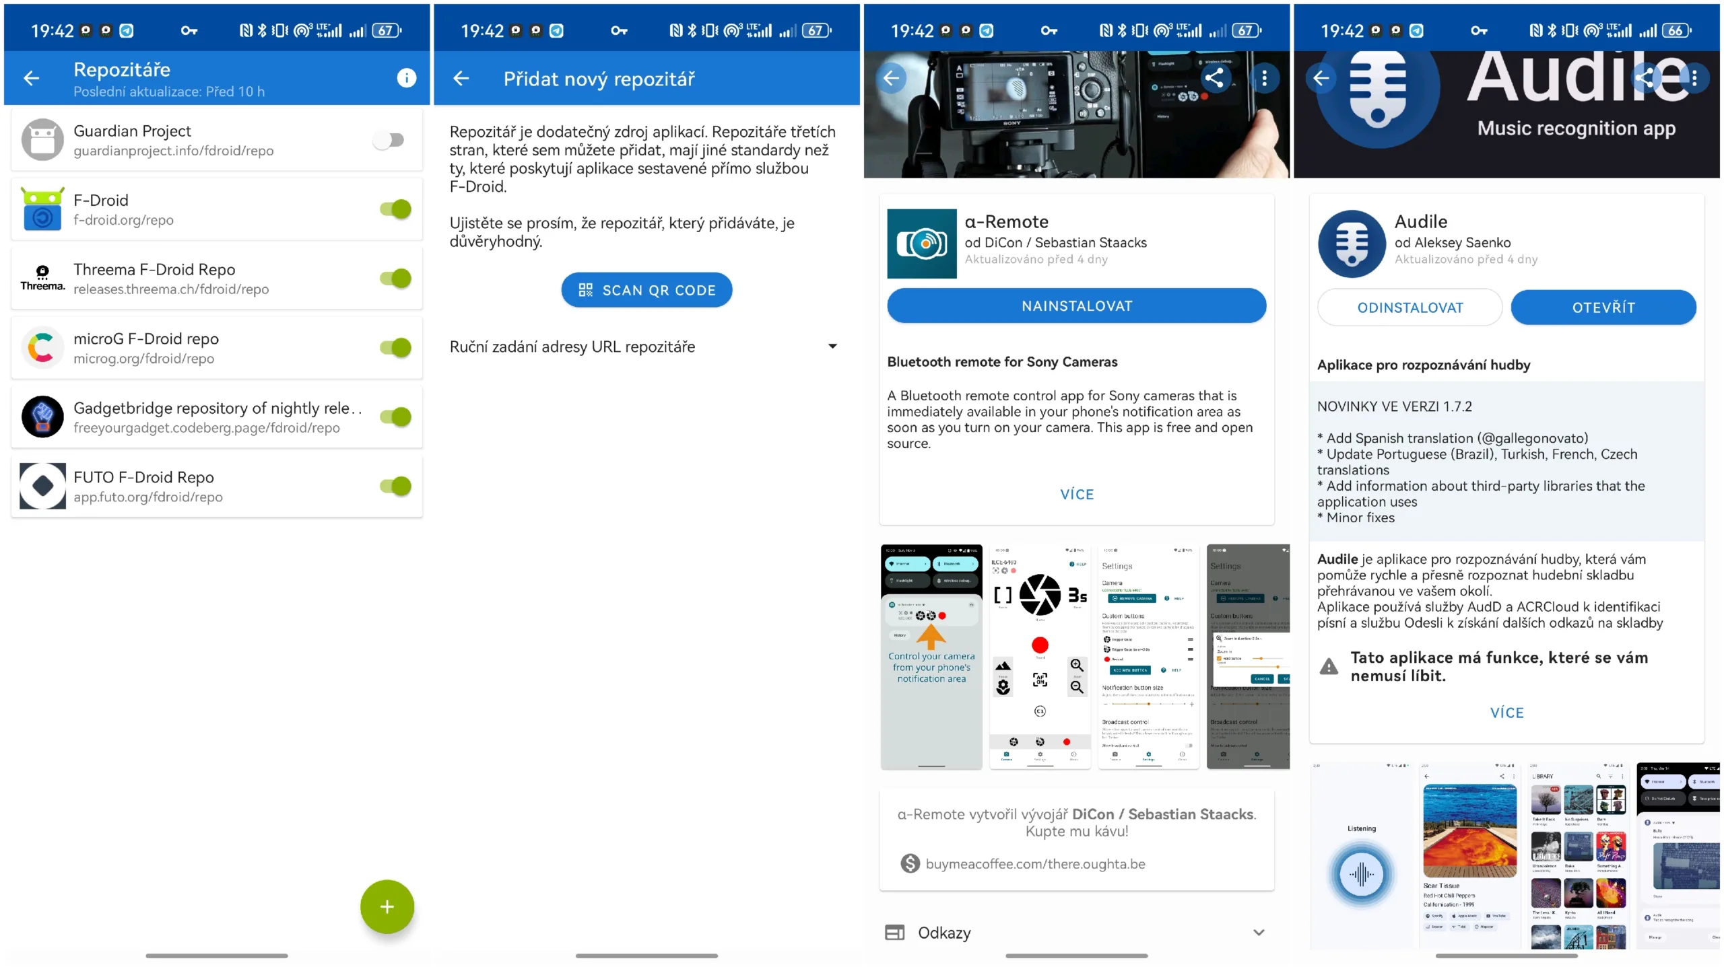
Task: Open buymeacoffee.com/there.oughta.be link
Action: tap(1034, 863)
